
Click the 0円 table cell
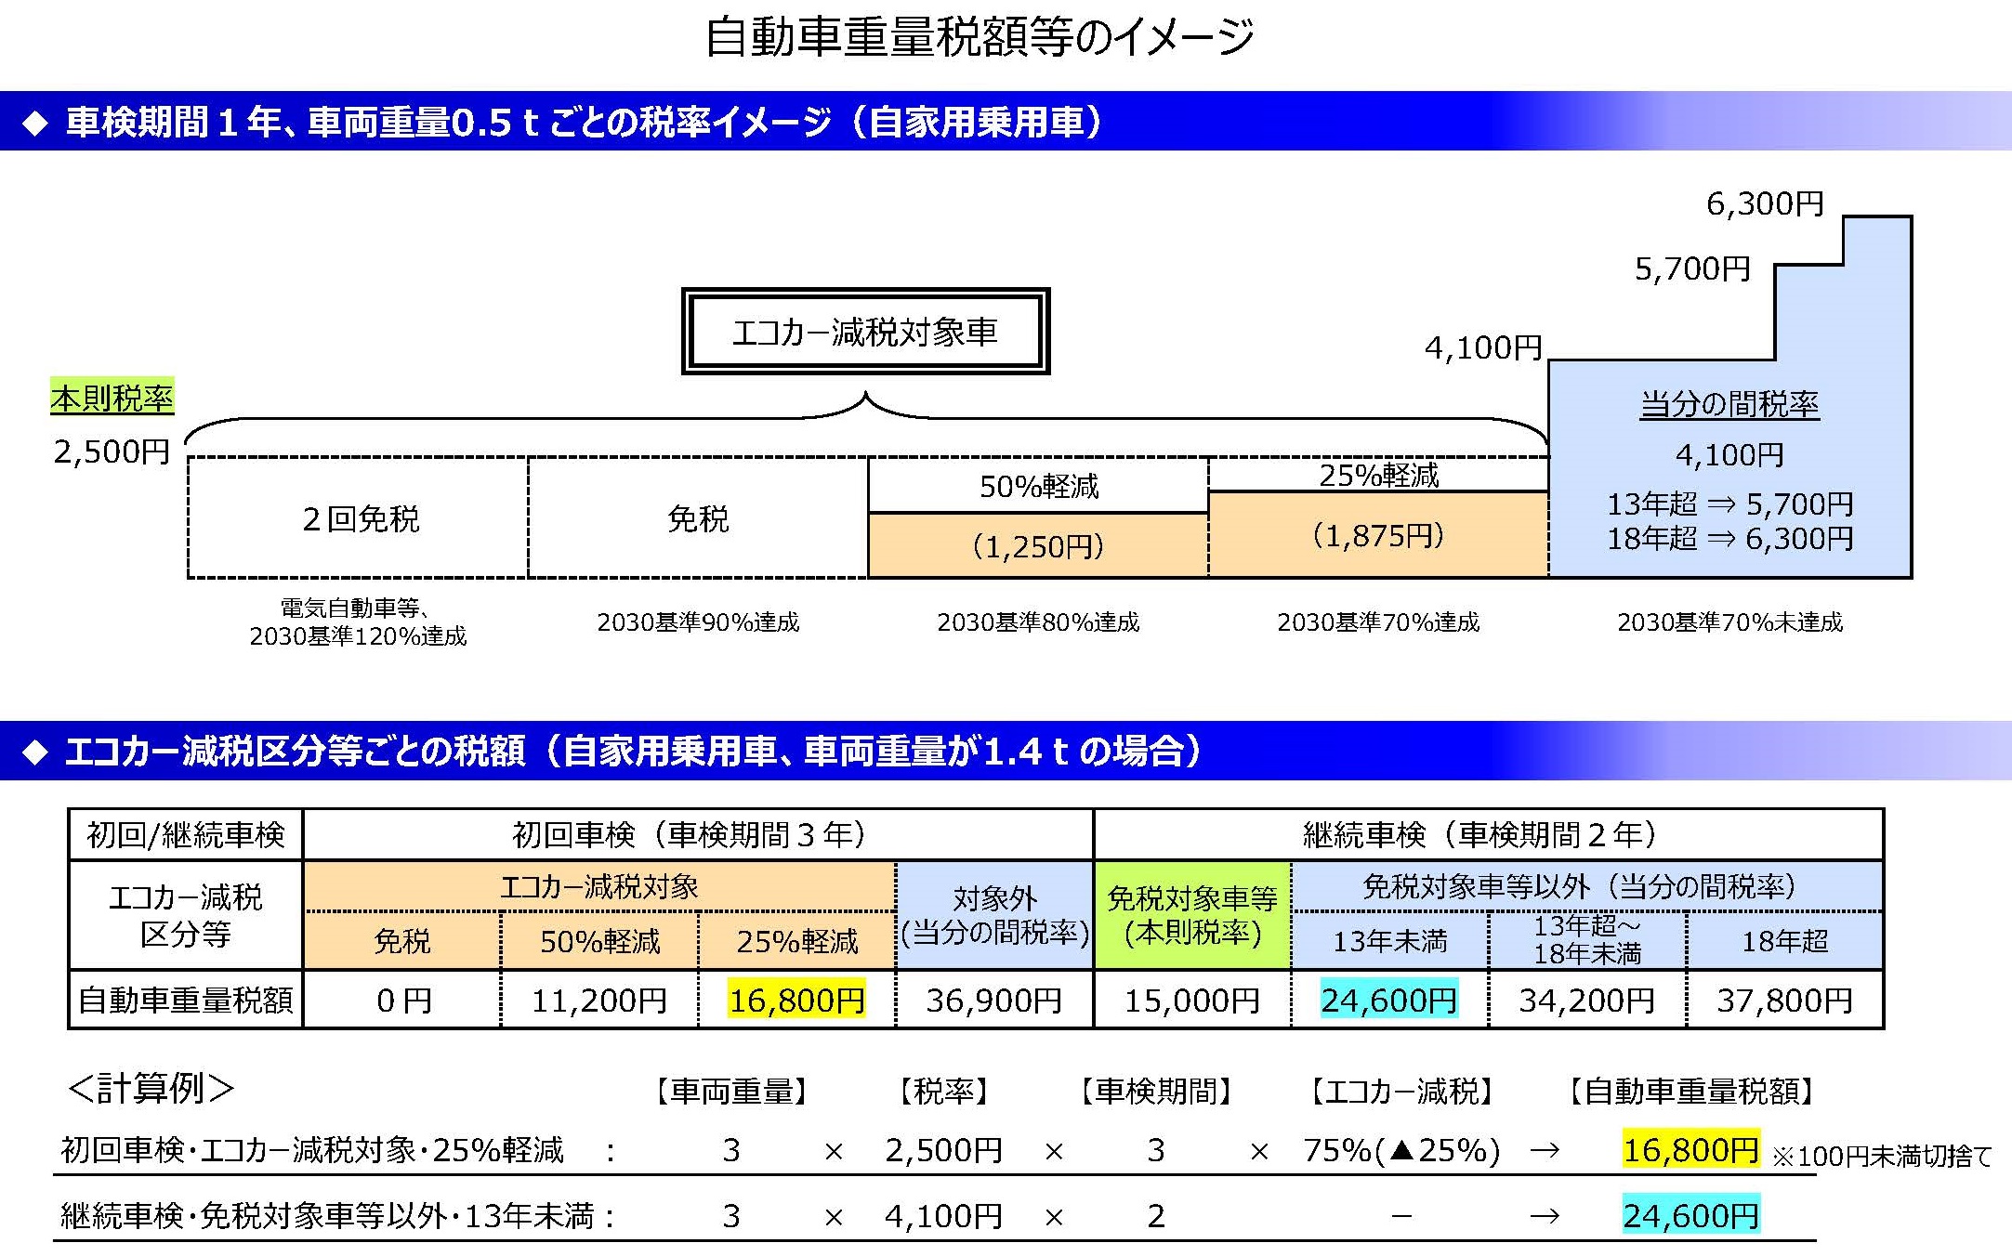point(402,1000)
